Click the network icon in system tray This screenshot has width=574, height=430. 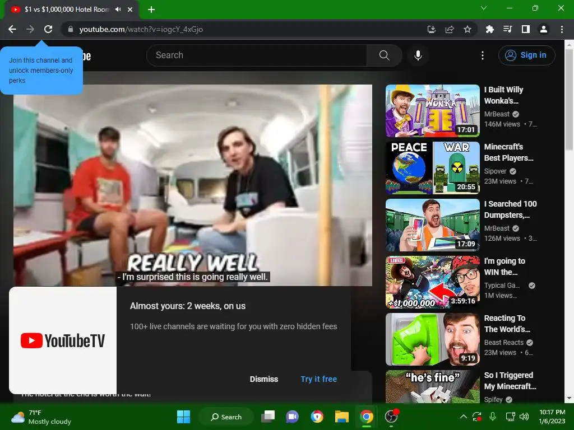tap(510, 417)
